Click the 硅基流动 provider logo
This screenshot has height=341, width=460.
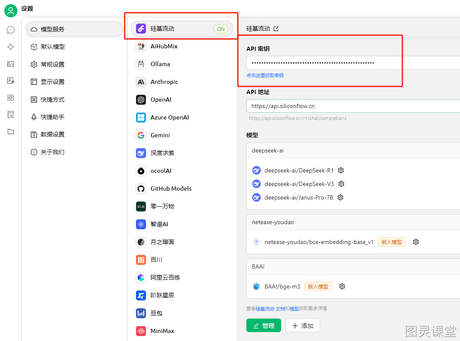click(141, 29)
